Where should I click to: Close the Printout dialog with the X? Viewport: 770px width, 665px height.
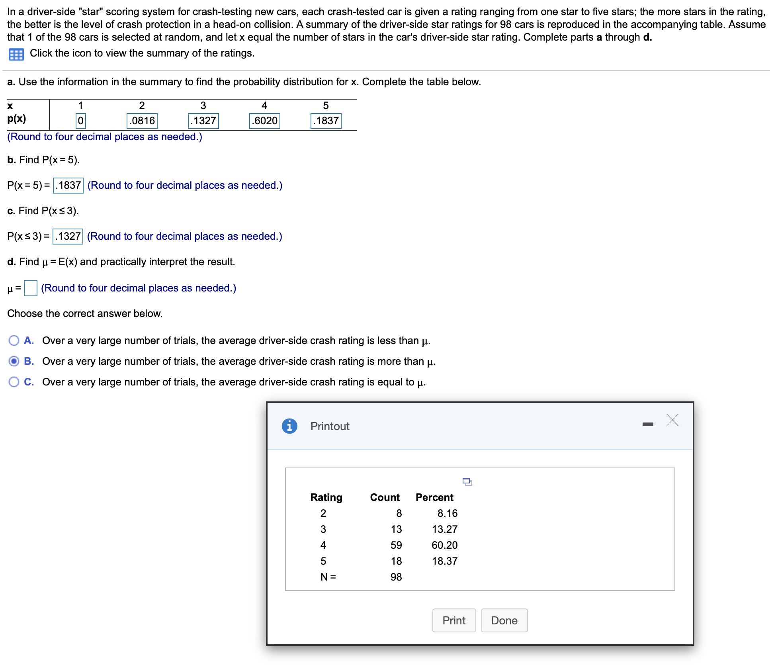(672, 420)
